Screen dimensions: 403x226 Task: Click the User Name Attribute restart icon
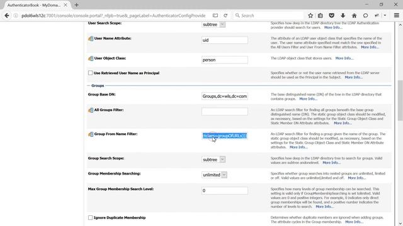point(91,39)
